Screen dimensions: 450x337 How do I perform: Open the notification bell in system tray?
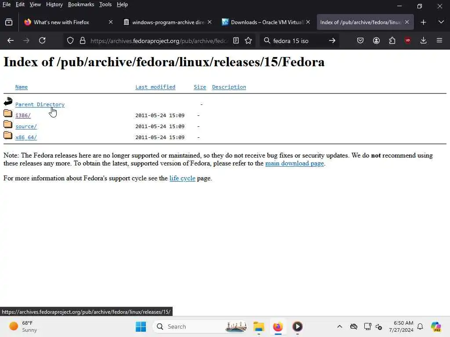coord(420,326)
